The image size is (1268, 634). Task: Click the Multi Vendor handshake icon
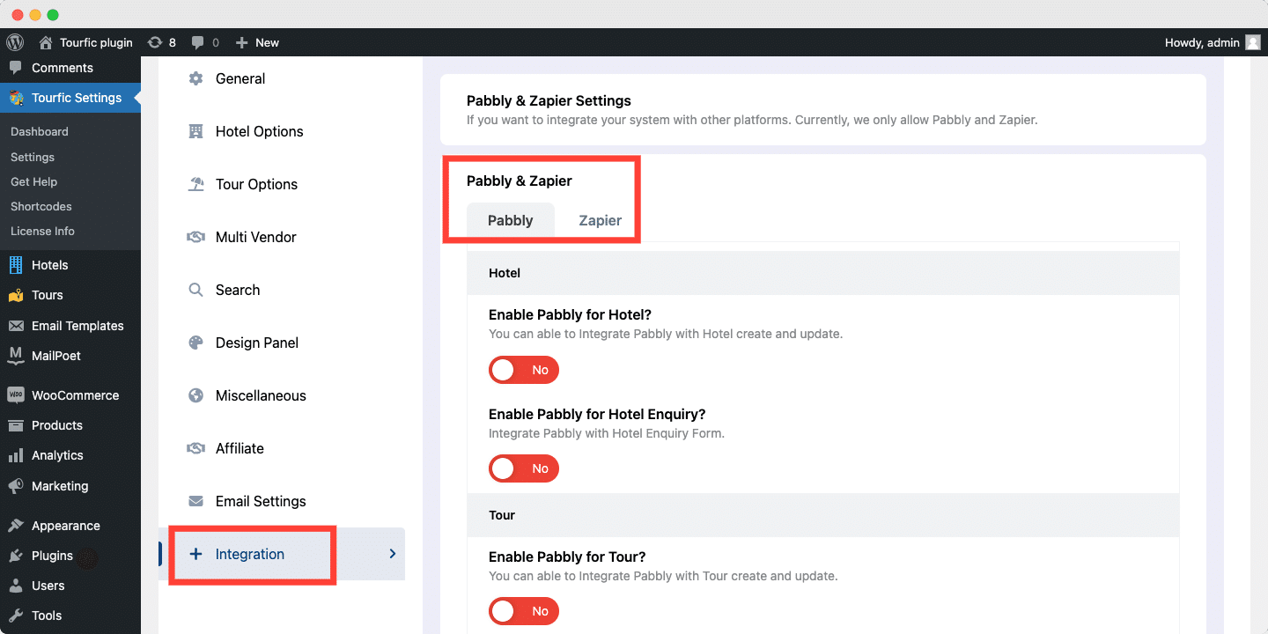[x=195, y=237]
